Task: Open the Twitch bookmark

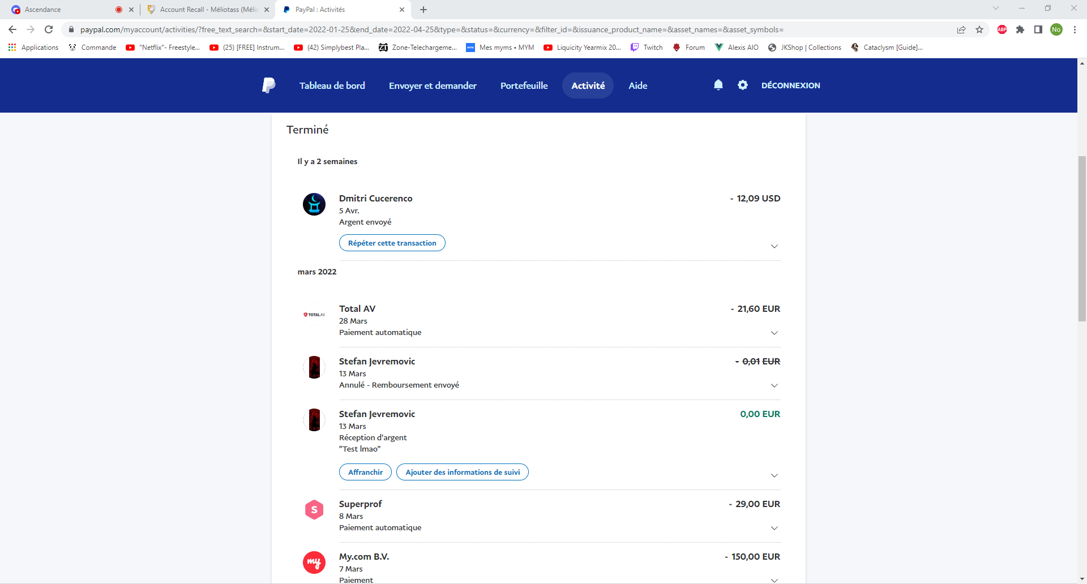Action: pos(647,48)
